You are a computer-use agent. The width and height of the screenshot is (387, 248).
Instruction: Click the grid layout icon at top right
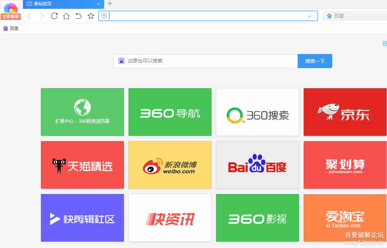385,43
